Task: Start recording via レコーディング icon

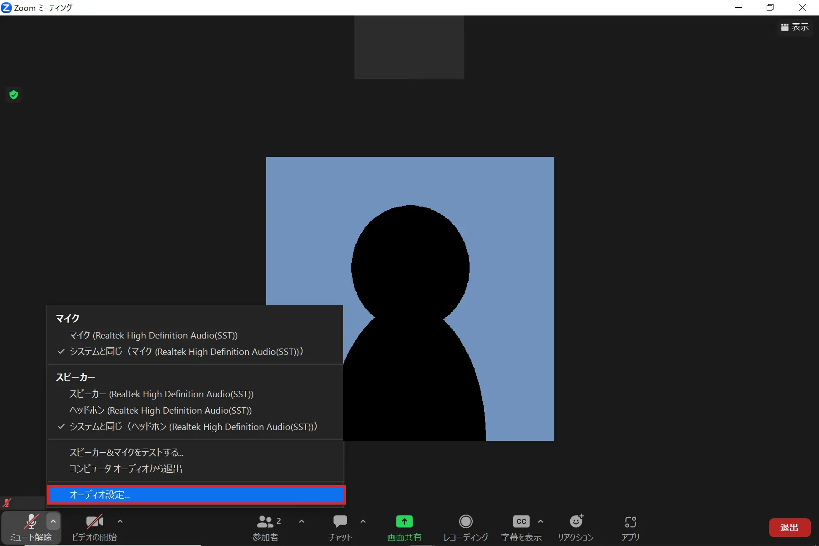Action: coord(465,521)
